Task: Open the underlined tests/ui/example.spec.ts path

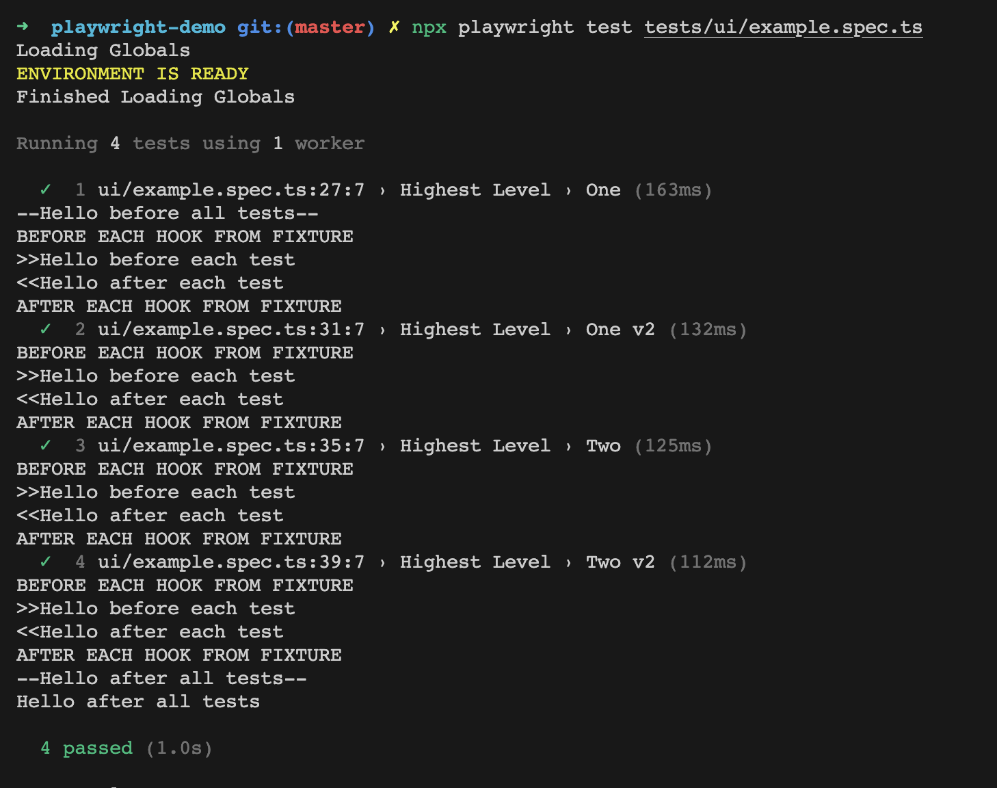Action: [x=783, y=27]
